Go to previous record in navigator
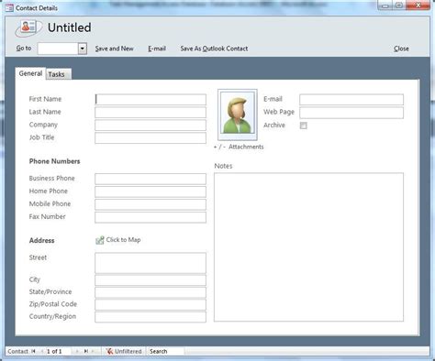Image resolution: width=435 pixels, height=361 pixels. (42, 351)
